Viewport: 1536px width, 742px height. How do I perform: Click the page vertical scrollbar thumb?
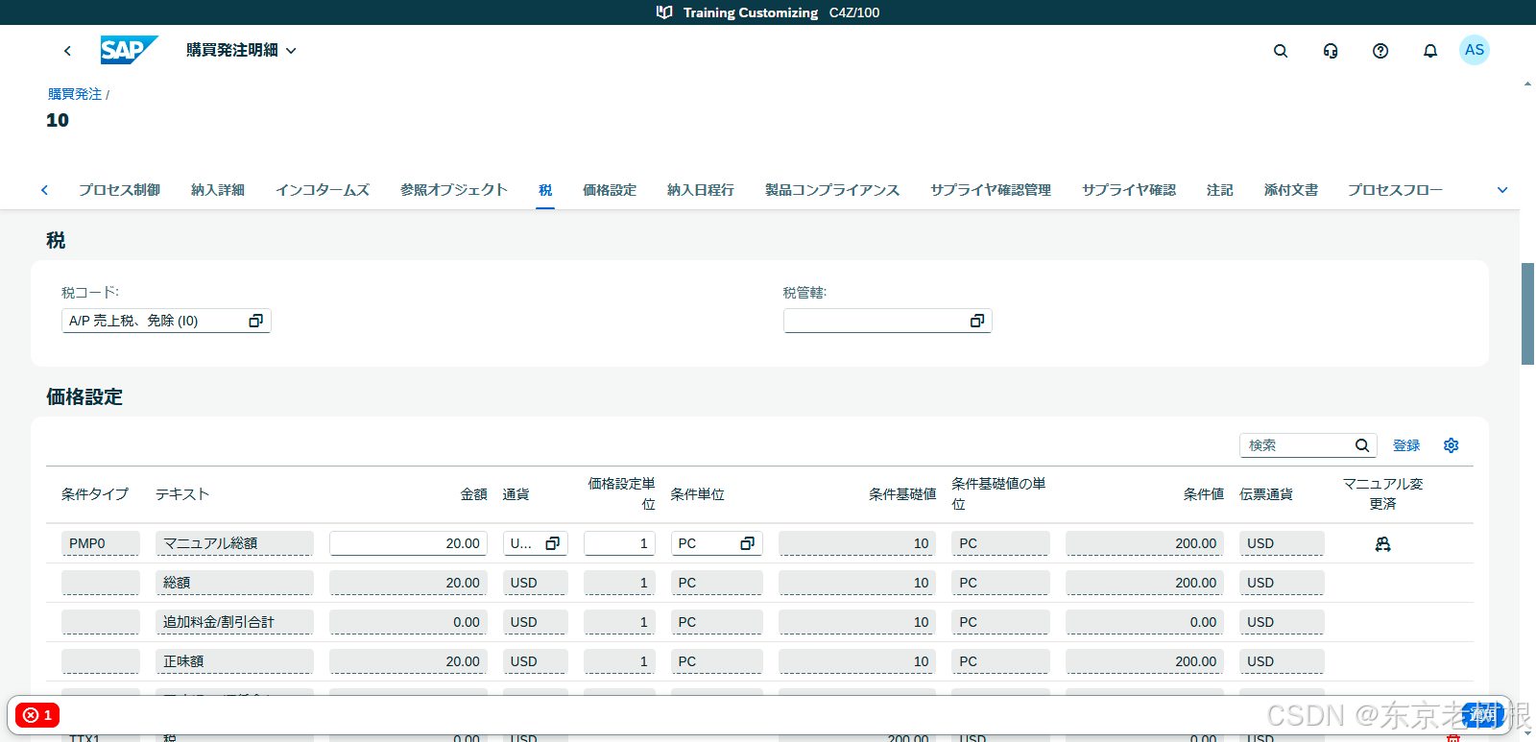[1527, 313]
